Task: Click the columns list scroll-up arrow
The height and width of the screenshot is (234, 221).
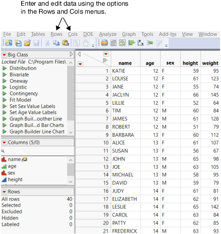Action: tap(71, 160)
